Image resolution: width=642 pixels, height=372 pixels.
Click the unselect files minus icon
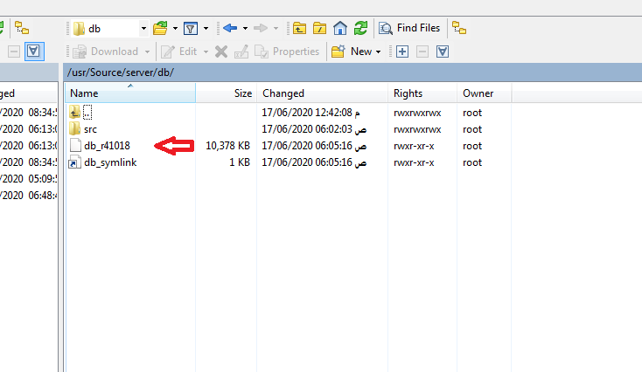tap(422, 52)
